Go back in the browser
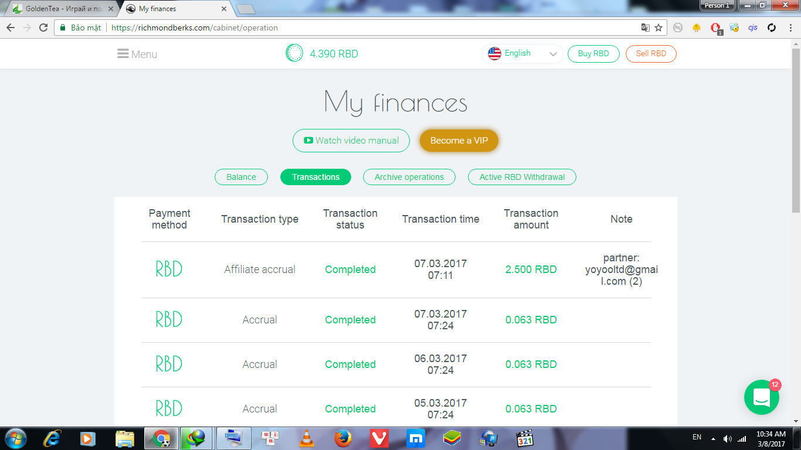The image size is (801, 450). pyautogui.click(x=11, y=28)
